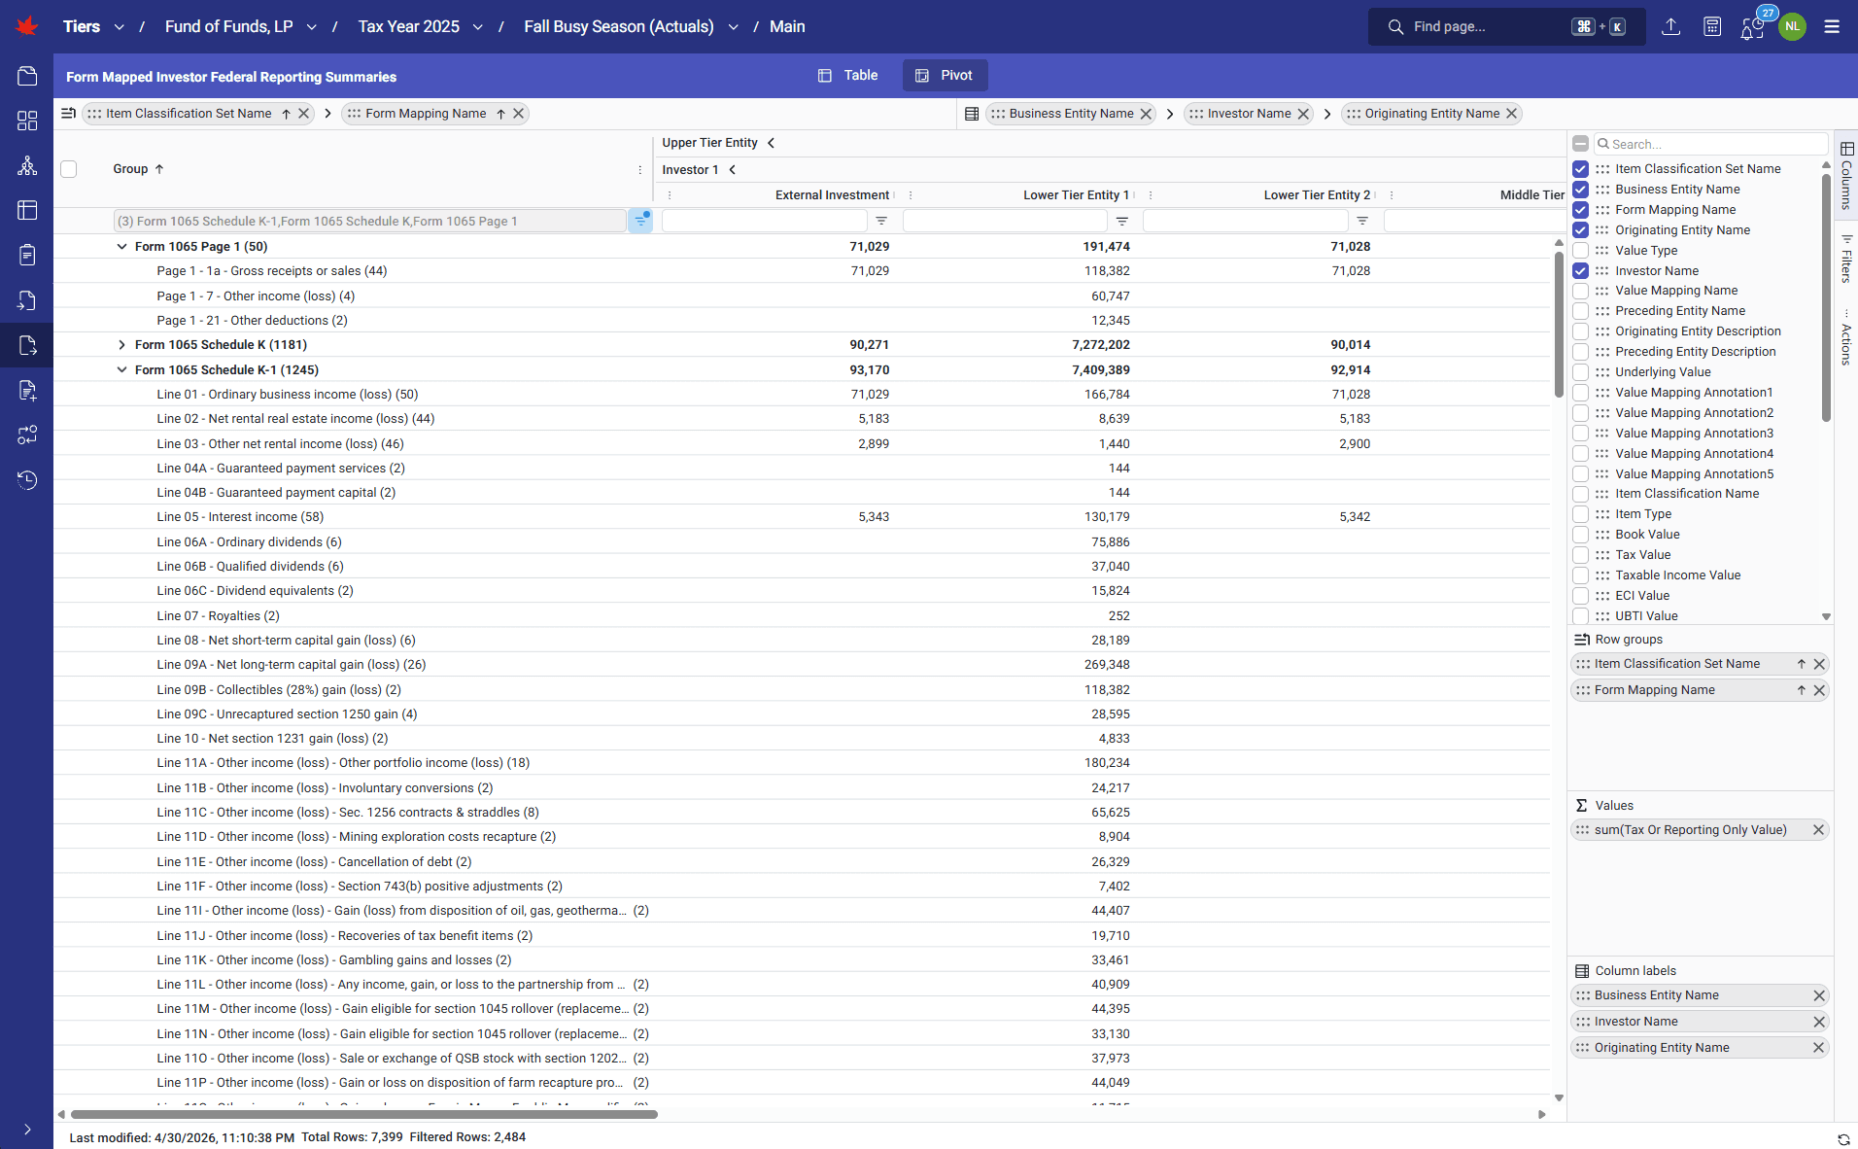Uncheck Item Classification Set Name column
The image size is (1858, 1149).
(x=1581, y=169)
